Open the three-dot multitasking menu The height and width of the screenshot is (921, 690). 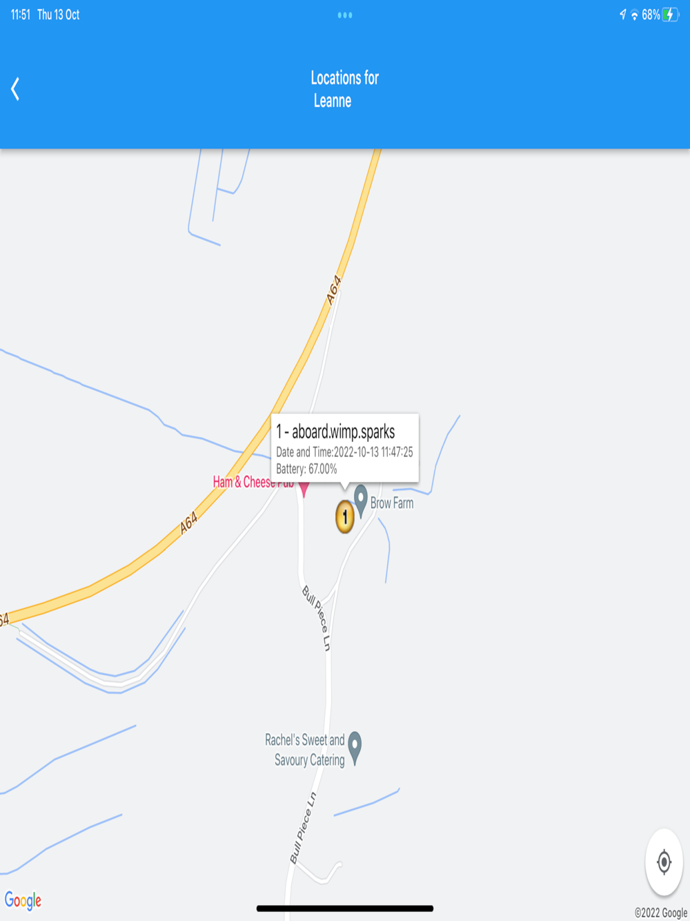(345, 15)
